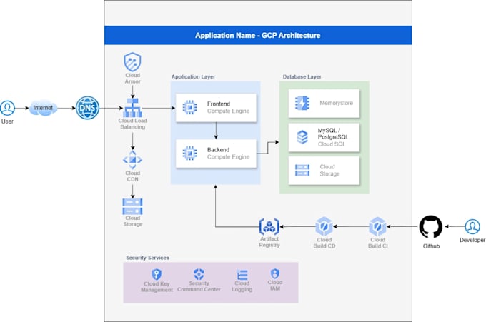486x322 pixels.
Task: Select the User text label
Action: click(7, 121)
